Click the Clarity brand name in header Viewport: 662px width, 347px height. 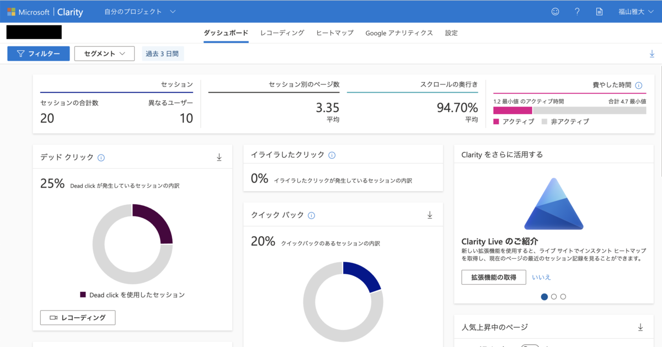click(70, 12)
